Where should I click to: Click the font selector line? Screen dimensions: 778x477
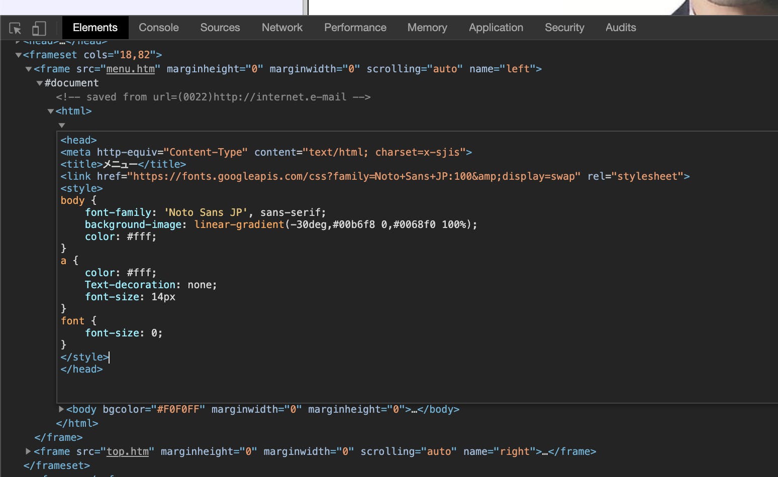pos(78,321)
